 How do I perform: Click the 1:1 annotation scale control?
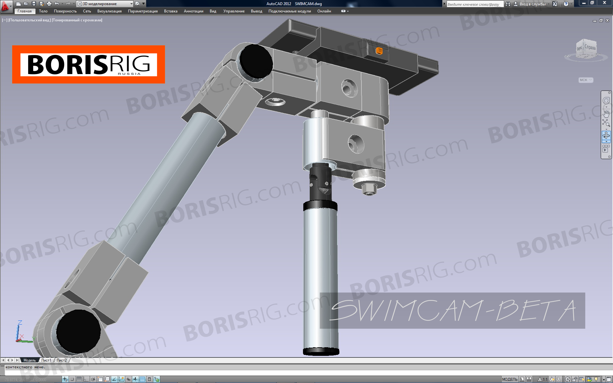click(543, 379)
